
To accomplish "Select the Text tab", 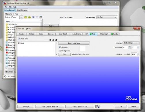I will click(x=93, y=34).
